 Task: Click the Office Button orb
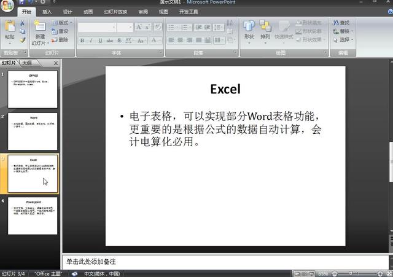coord(7,6)
